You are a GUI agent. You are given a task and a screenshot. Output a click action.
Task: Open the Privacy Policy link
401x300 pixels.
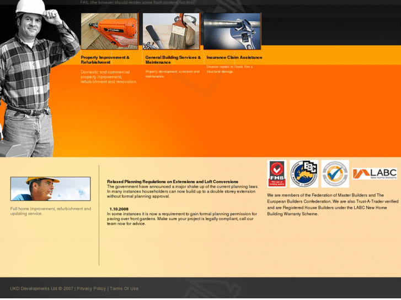(x=92, y=288)
